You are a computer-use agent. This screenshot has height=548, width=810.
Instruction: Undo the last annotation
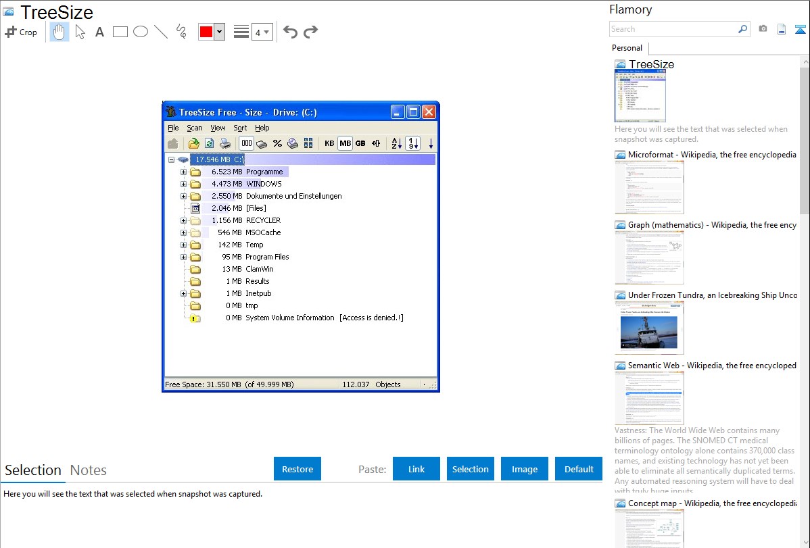pyautogui.click(x=290, y=32)
